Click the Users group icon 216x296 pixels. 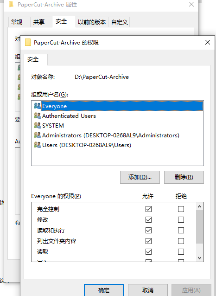coord(38,145)
